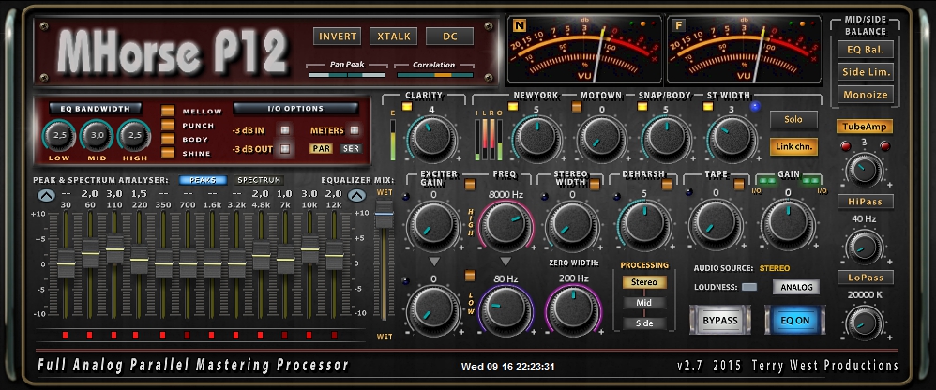The width and height of the screenshot is (936, 390).
Task: Click the 10k EQ fader
Action: pyautogui.click(x=309, y=250)
